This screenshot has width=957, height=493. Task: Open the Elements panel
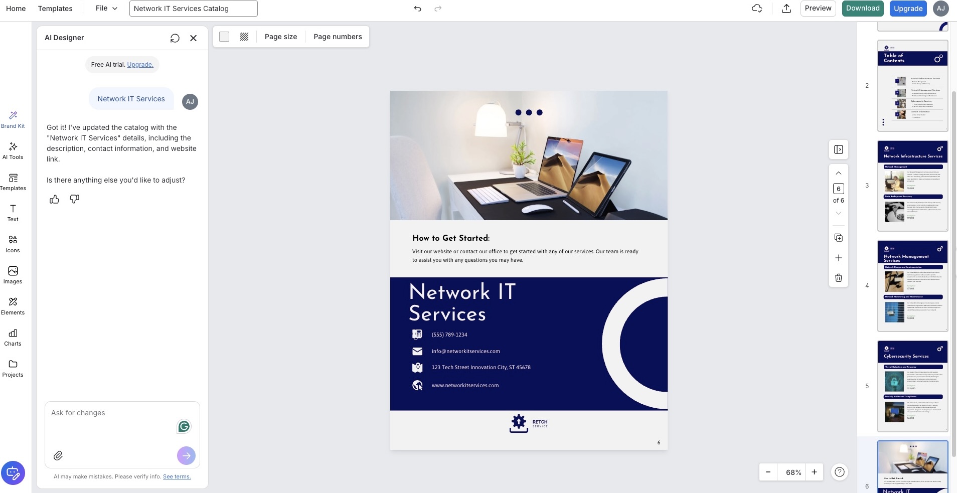coord(13,306)
